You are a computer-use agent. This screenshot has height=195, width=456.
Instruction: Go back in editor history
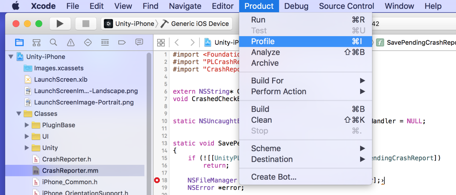(x=177, y=42)
